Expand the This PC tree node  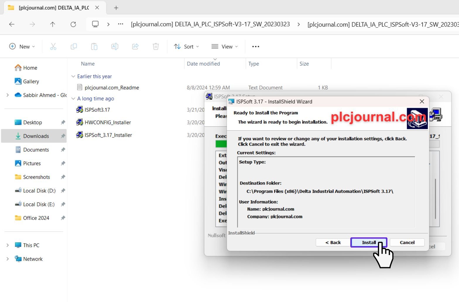click(x=8, y=245)
